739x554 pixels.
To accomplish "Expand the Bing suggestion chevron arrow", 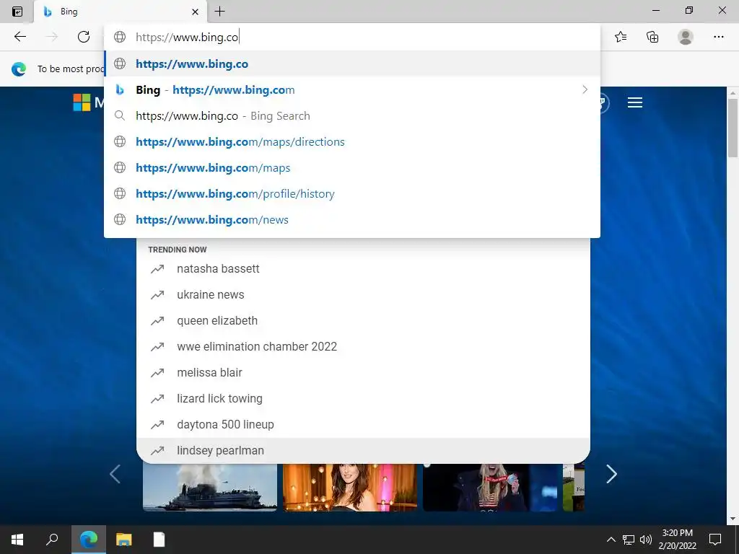I will pos(585,89).
